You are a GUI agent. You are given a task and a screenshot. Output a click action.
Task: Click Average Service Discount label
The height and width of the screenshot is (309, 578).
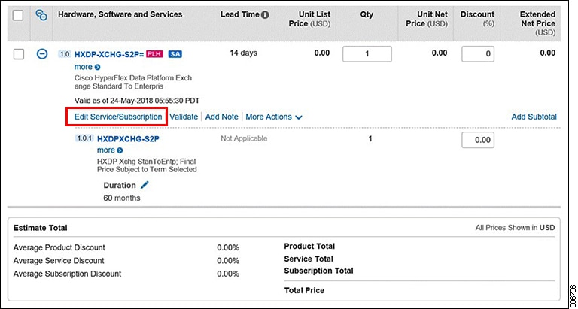59,261
